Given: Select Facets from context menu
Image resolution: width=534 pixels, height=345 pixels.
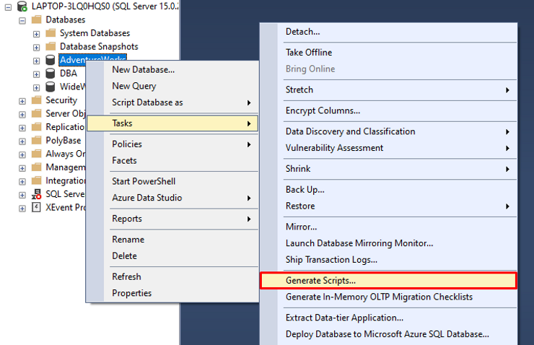Looking at the screenshot, I should 172,160.
